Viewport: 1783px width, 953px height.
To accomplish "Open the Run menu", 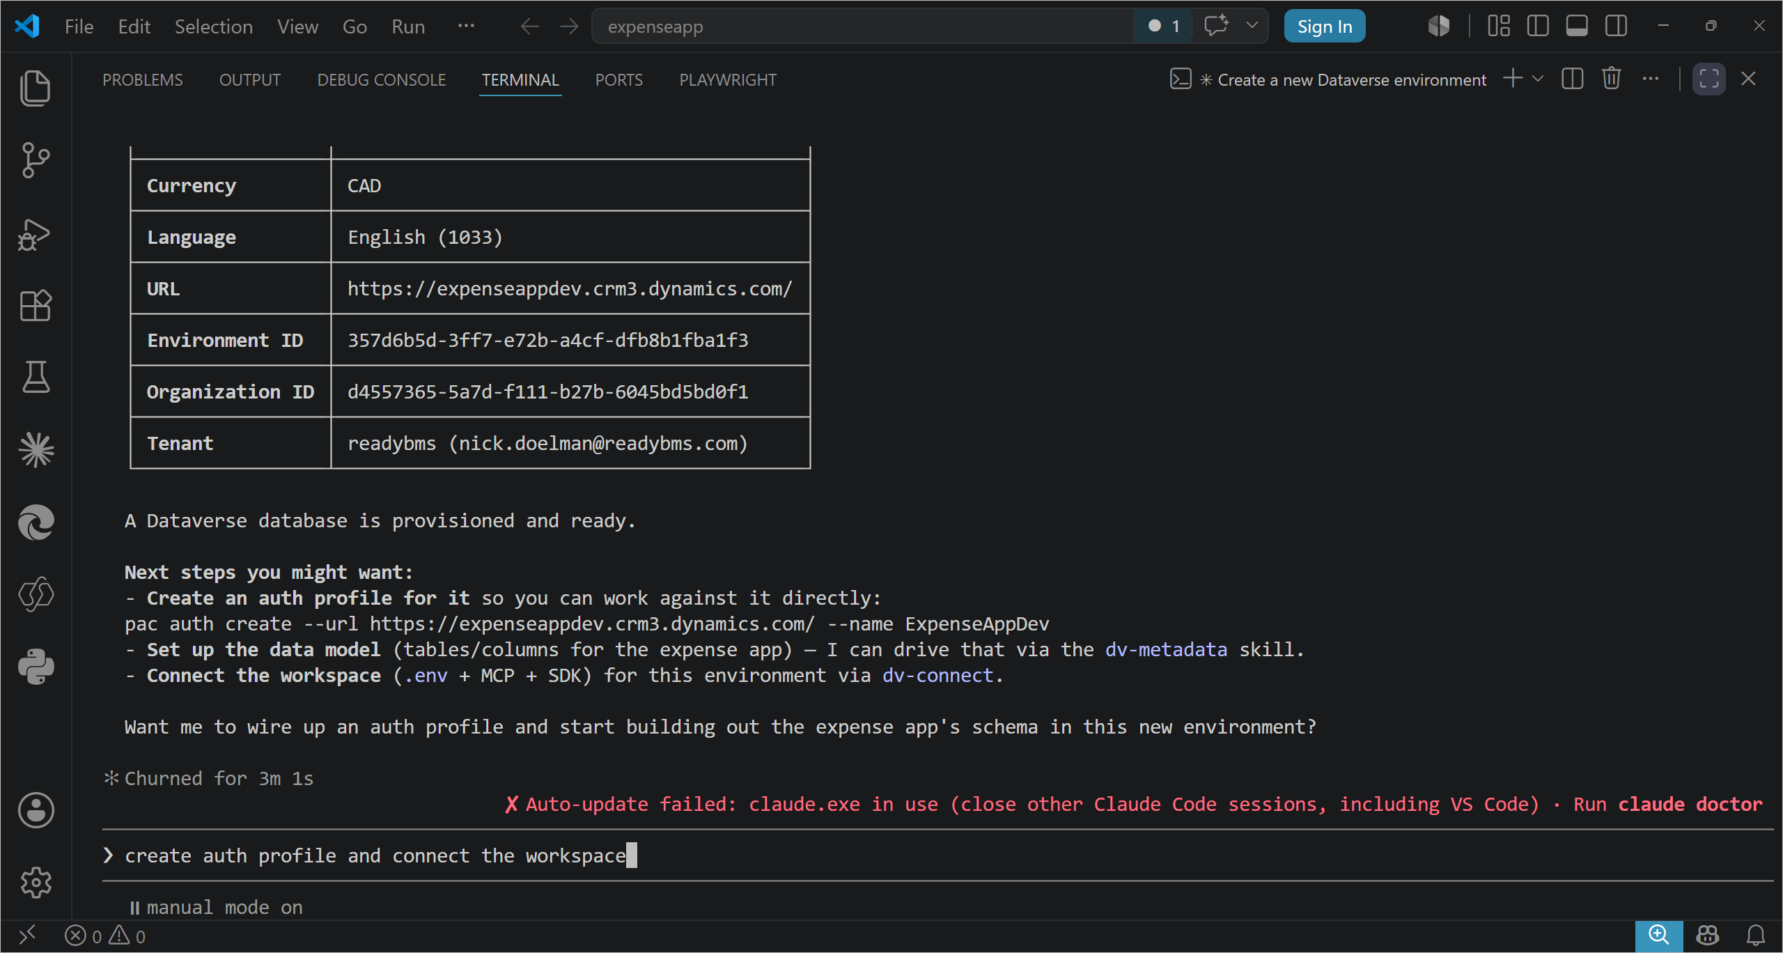I will pyautogui.click(x=408, y=26).
